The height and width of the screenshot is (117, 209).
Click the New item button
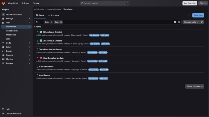coord(198,15)
